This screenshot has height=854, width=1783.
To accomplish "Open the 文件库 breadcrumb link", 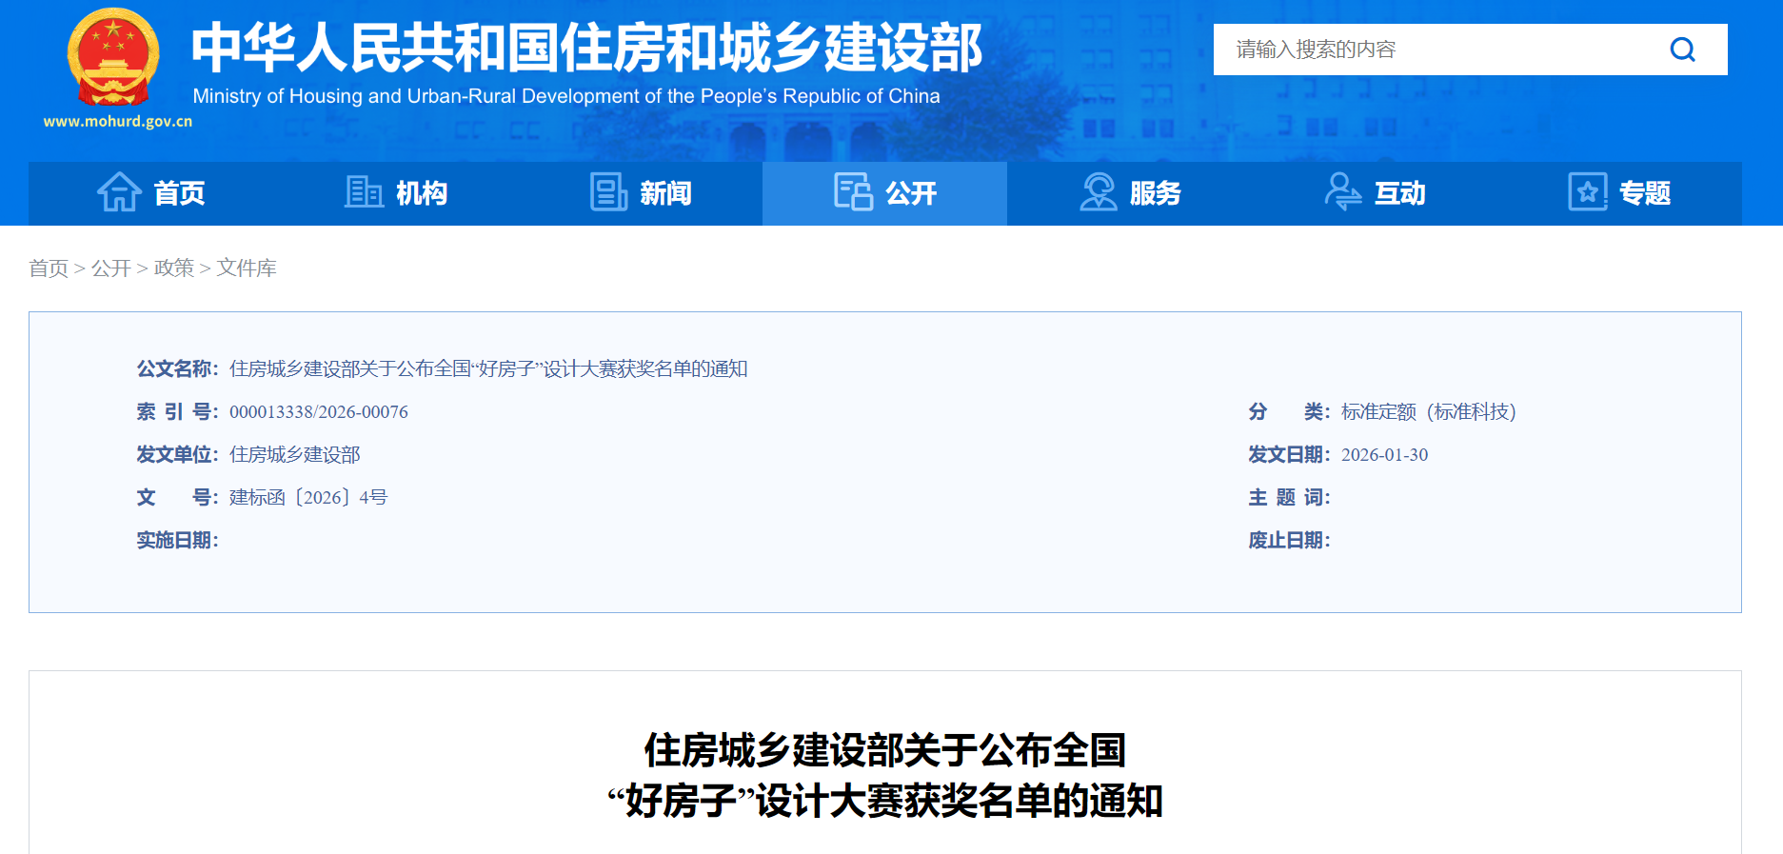I will 247,268.
